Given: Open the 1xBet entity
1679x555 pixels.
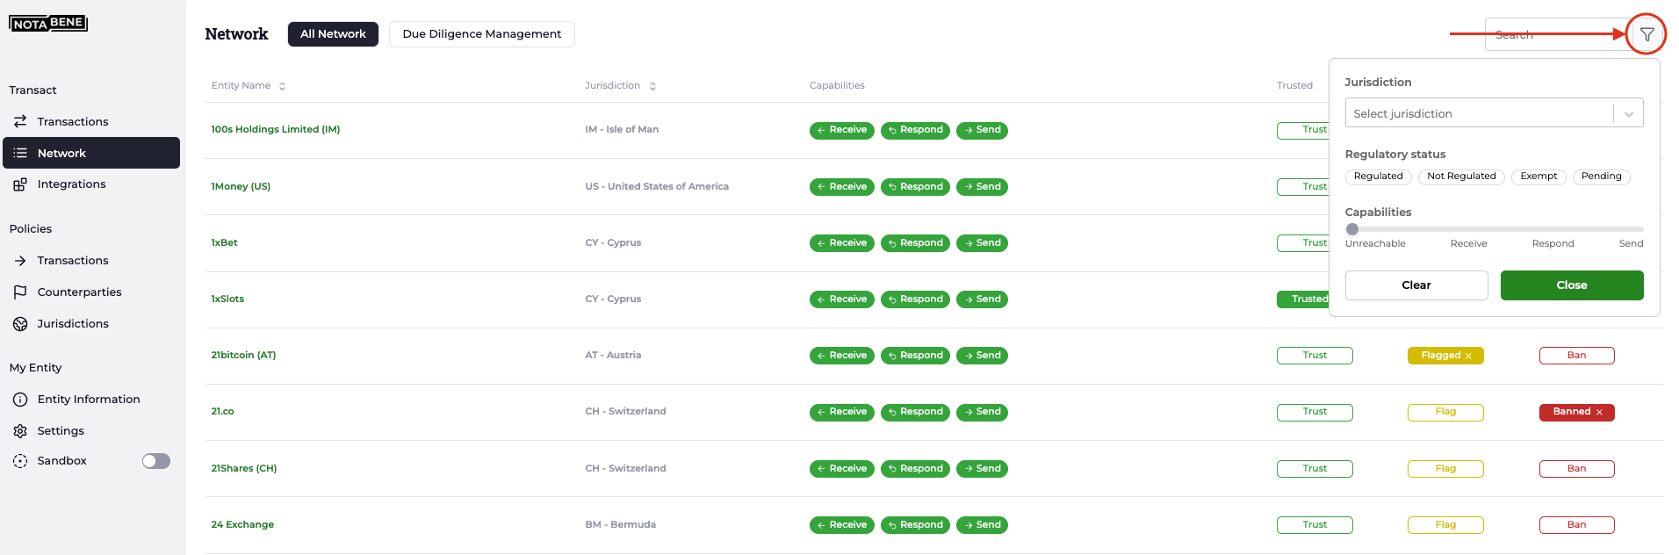Looking at the screenshot, I should point(224,243).
